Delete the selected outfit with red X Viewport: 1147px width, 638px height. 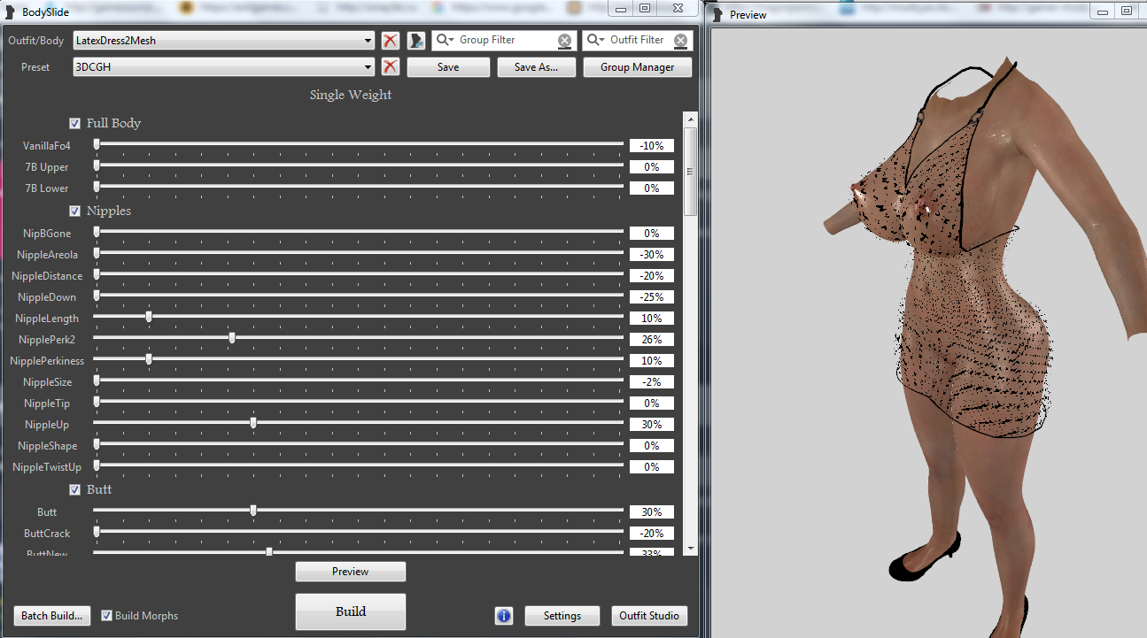[390, 41]
